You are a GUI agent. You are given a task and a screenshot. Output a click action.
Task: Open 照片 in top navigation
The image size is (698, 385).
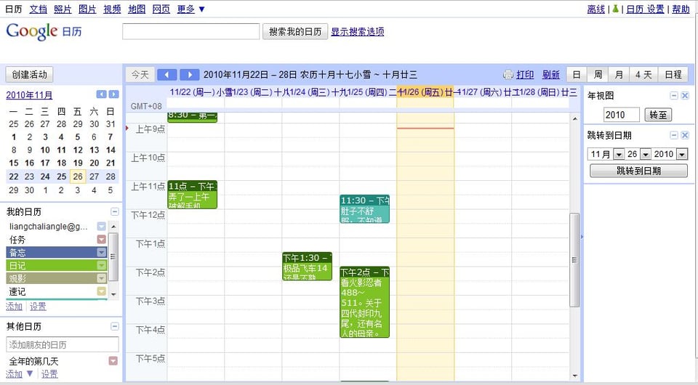pyautogui.click(x=63, y=9)
